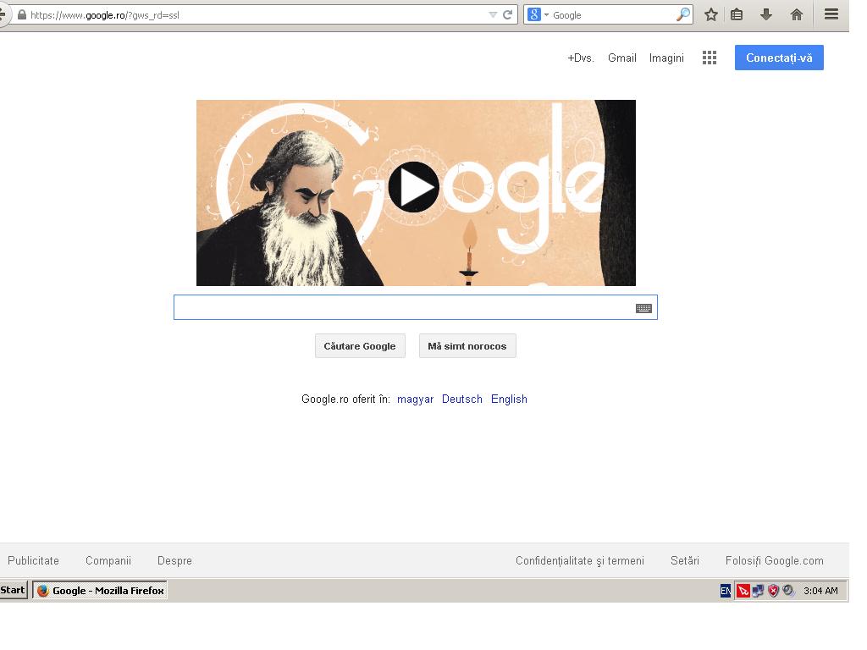
Task: Expand the URL bar history dropdown arrow
Action: point(493,15)
